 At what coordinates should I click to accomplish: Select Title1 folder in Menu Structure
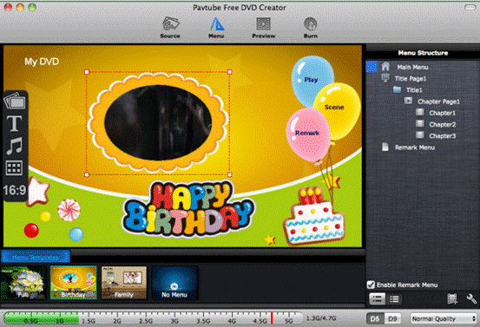pos(414,90)
